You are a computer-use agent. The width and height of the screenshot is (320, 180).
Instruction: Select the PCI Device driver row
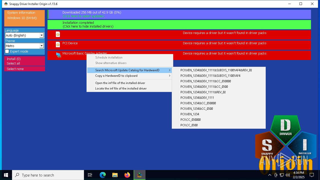tap(179, 45)
